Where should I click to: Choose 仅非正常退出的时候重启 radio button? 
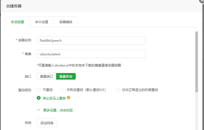tap(118, 90)
